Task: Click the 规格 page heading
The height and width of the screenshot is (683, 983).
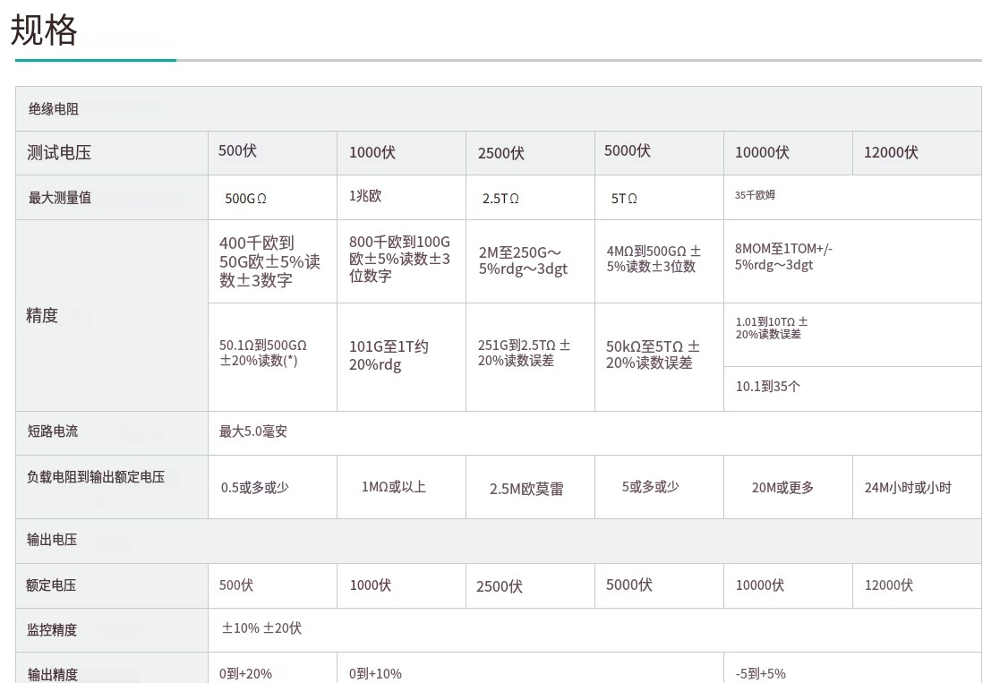Action: click(x=44, y=30)
